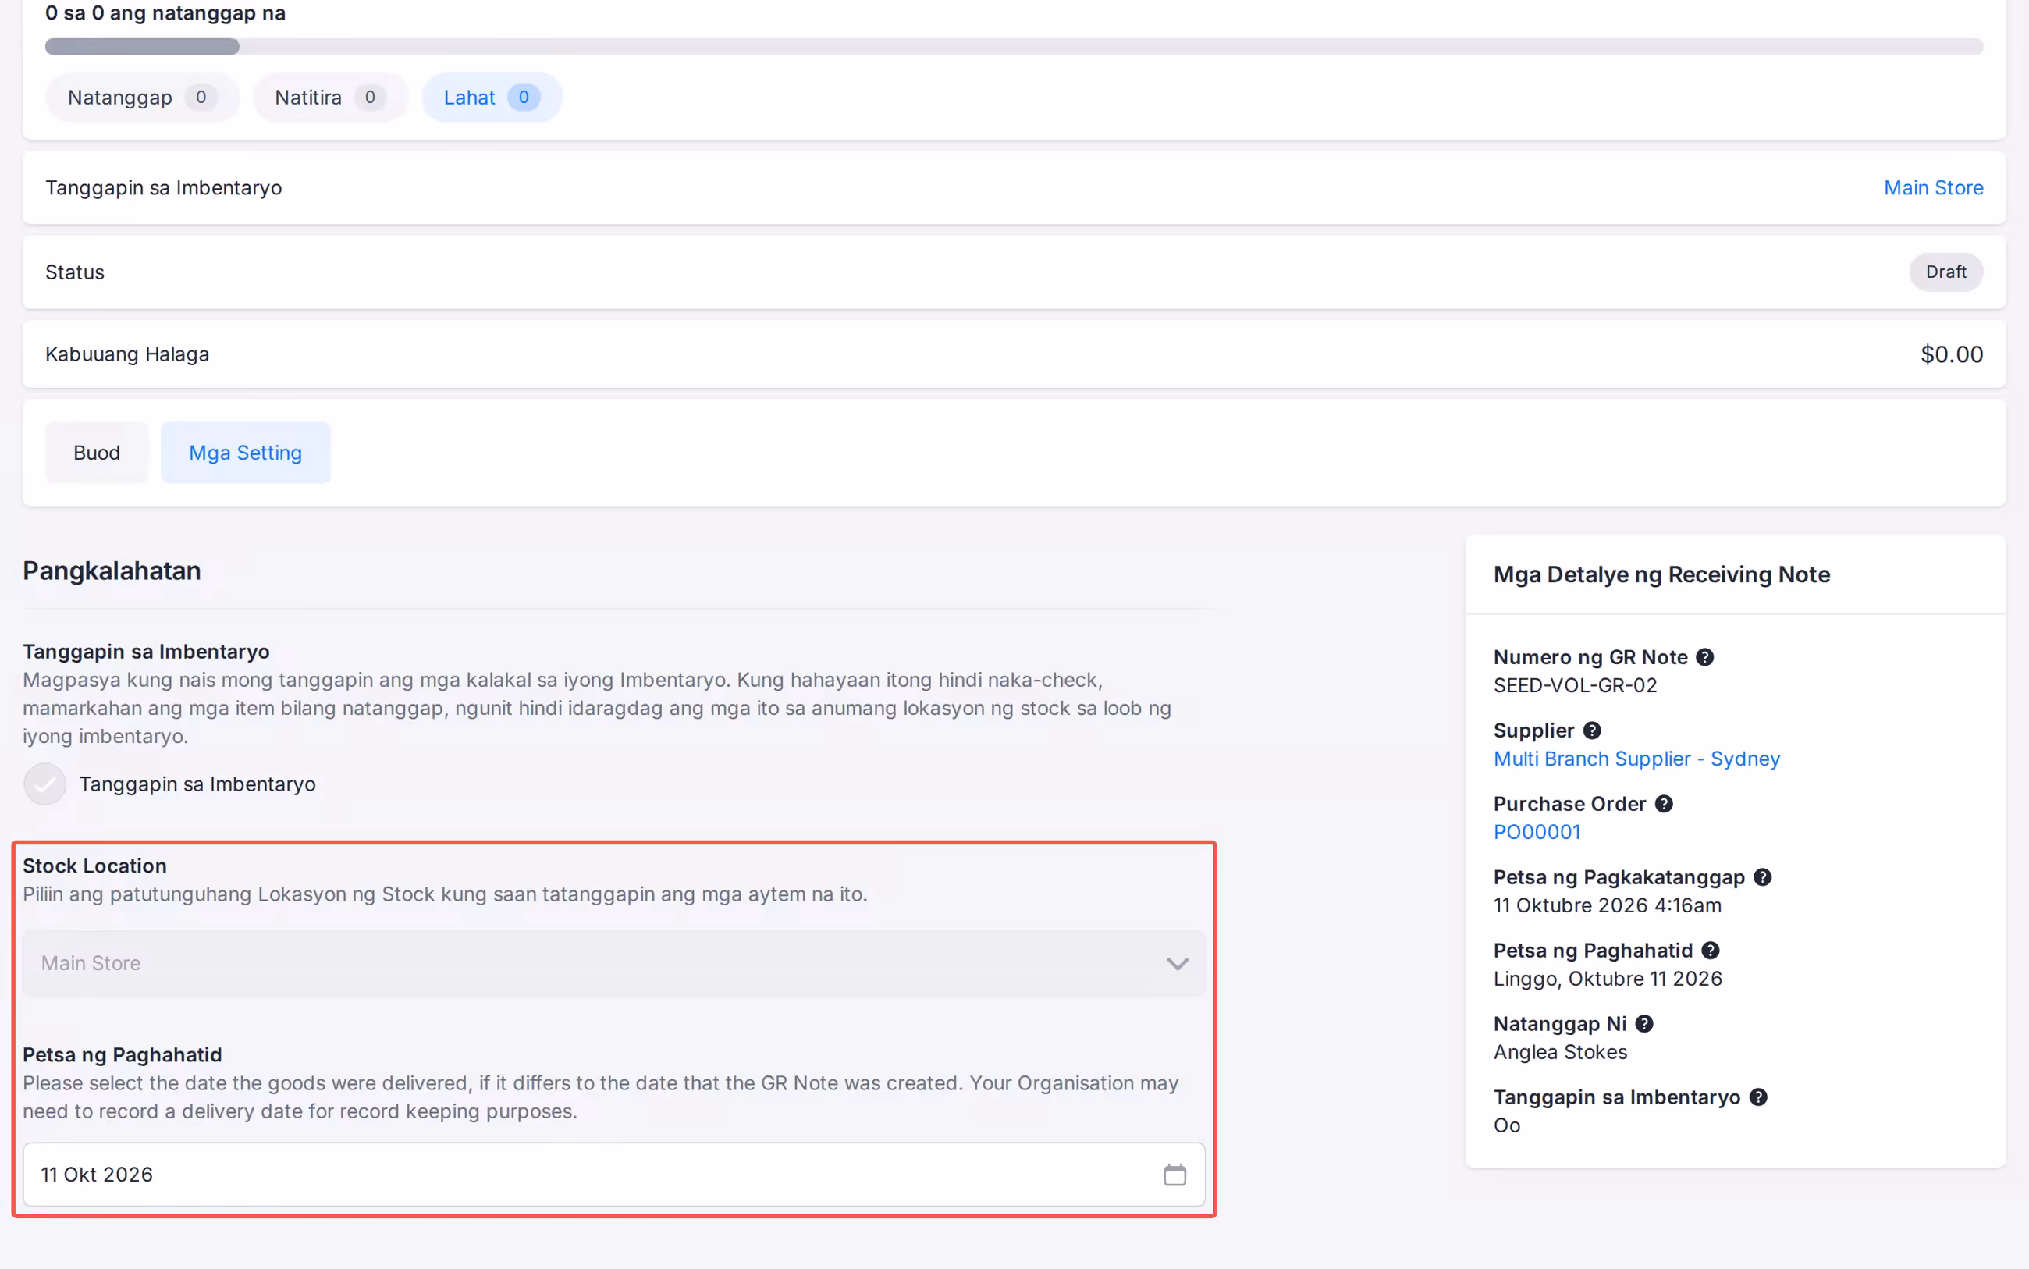Click help icon beside Supplier label

tap(1592, 730)
